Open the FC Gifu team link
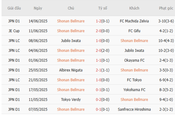The width and height of the screenshot is (175, 115). pyautogui.click(x=134, y=31)
